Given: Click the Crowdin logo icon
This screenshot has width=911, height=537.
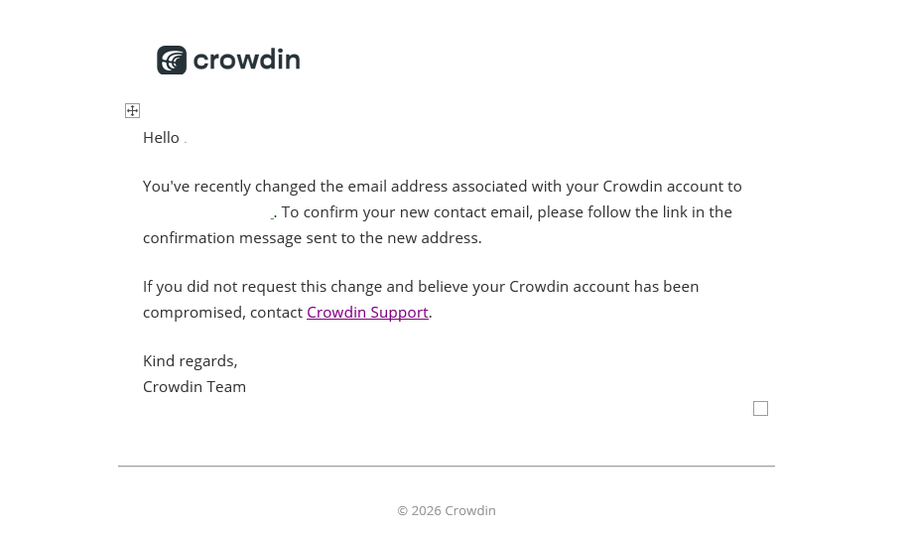Looking at the screenshot, I should coord(172,61).
